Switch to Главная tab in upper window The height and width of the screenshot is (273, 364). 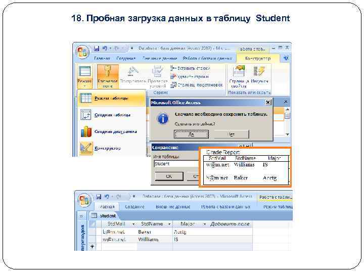point(102,58)
